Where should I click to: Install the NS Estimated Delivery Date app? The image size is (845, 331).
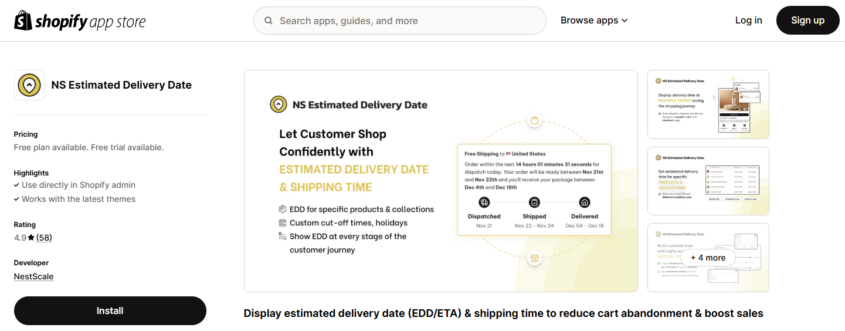coord(110,310)
